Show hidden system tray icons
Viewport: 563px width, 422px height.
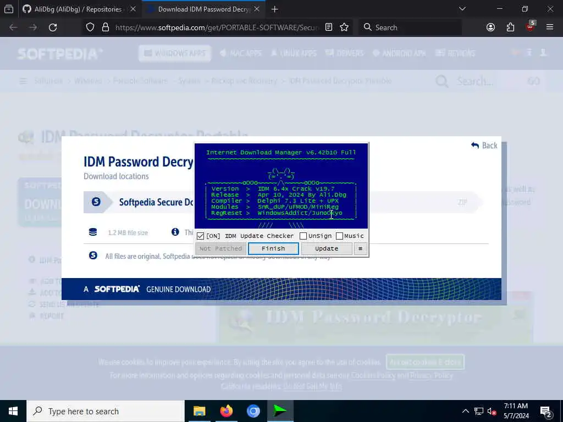click(x=465, y=411)
